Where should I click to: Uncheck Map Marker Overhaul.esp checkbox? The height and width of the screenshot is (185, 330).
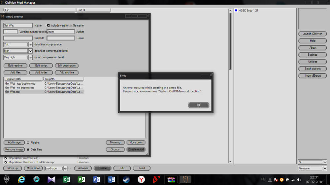click(6, 158)
